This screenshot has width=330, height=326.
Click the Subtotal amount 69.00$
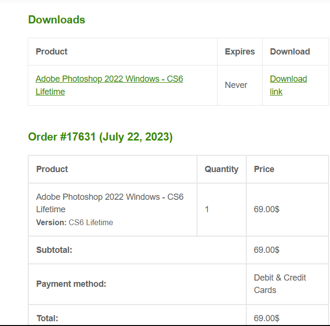point(266,250)
